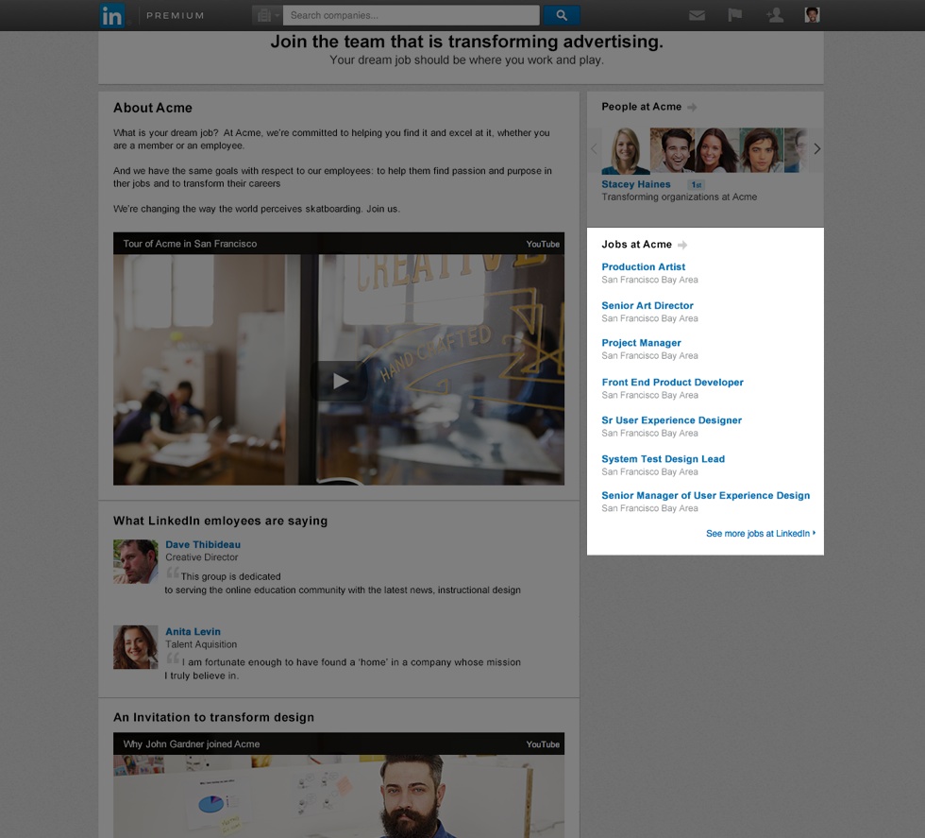This screenshot has height=838, width=925.
Task: Select the What LinkedIn emloyees are saying heading
Action: click(221, 521)
